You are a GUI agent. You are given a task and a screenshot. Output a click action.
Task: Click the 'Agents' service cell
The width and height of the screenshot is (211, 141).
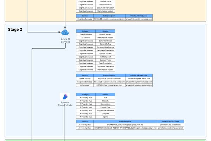(x=105, y=117)
